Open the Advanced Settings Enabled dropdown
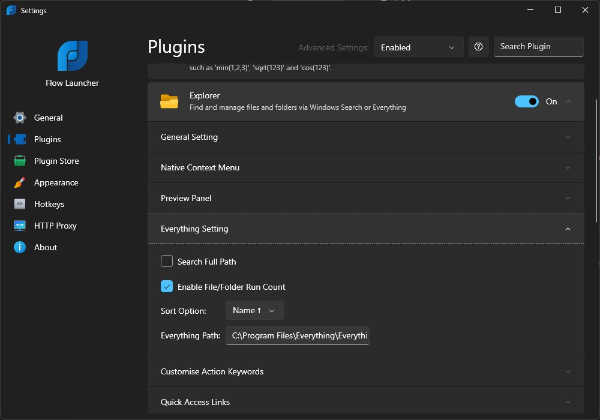Screen dimensions: 600x420 (x=418, y=47)
